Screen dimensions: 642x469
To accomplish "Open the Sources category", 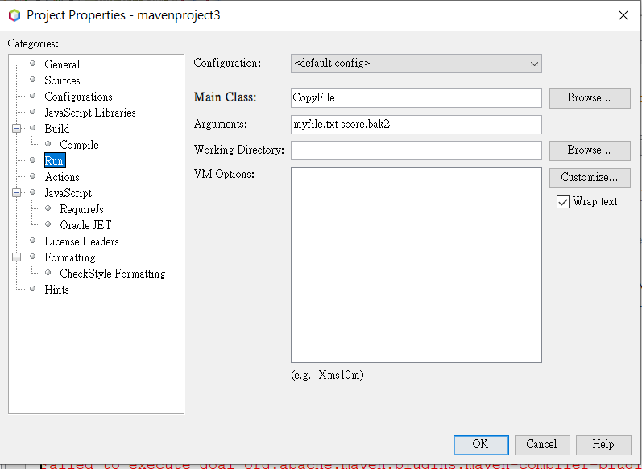I will (62, 80).
